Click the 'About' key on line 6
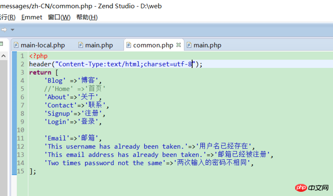333x196 pixels. coord(57,97)
